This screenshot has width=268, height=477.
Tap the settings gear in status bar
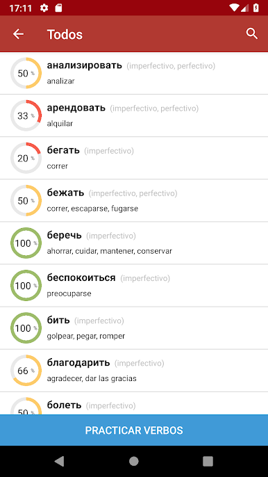pos(44,8)
